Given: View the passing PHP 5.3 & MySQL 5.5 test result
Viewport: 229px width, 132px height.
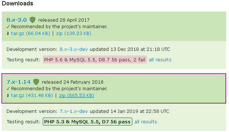Looking at the screenshot, I should (x=88, y=122).
